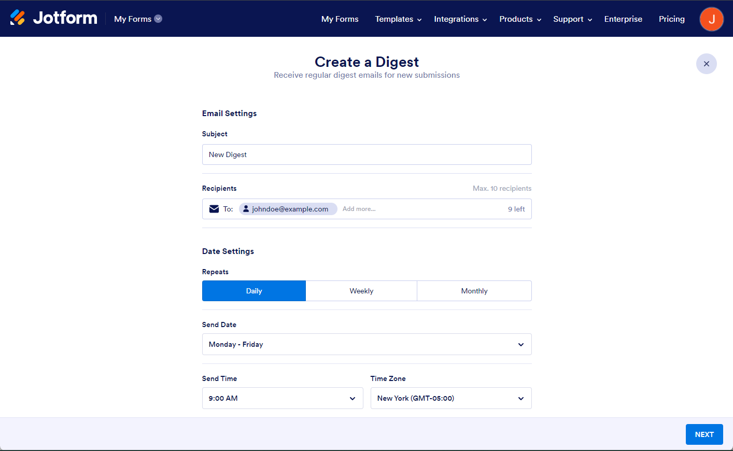Click the envelope icon in Recipients
The height and width of the screenshot is (451, 733).
click(214, 209)
